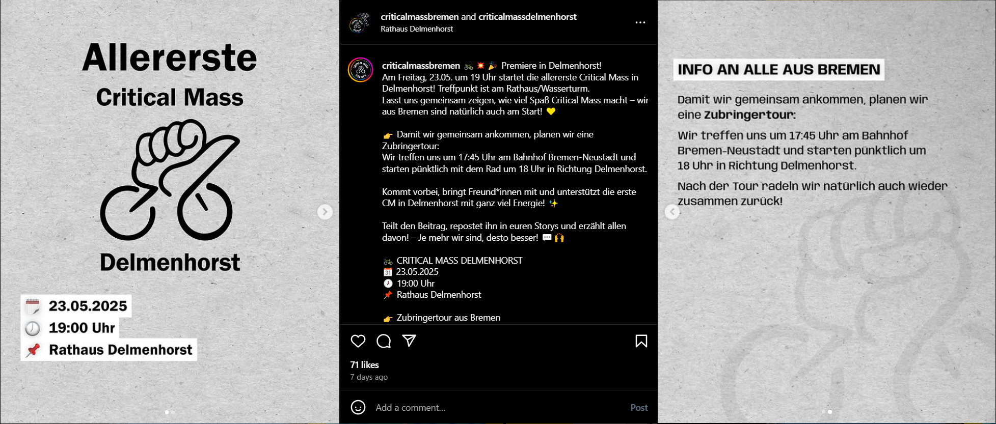Share post using paper plane icon
This screenshot has height=424, width=996.
(409, 341)
